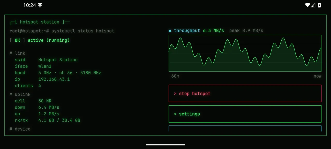Tap the peak 8.9 MB/s label

[246, 31]
